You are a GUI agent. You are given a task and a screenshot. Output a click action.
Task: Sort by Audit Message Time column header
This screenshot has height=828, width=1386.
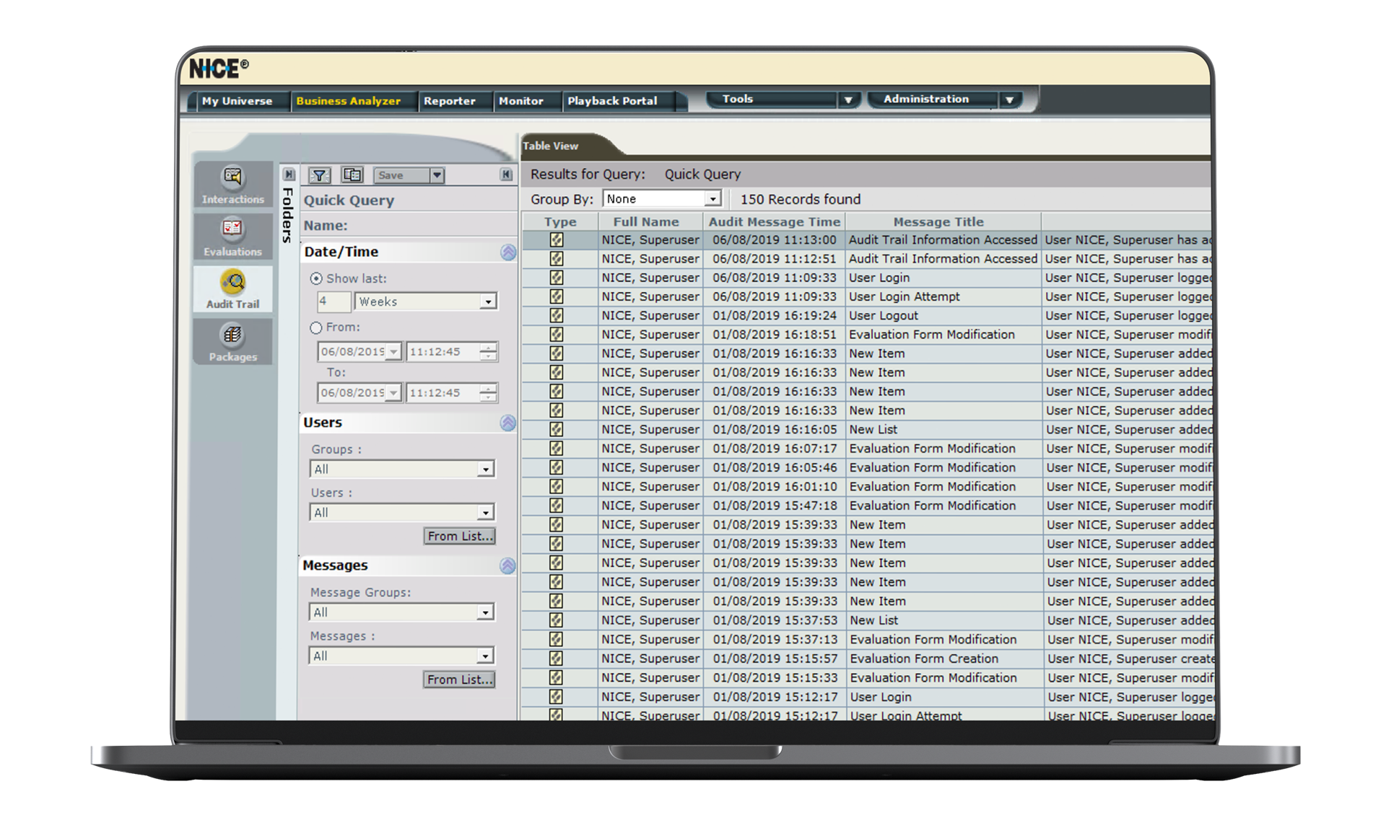pos(774,222)
